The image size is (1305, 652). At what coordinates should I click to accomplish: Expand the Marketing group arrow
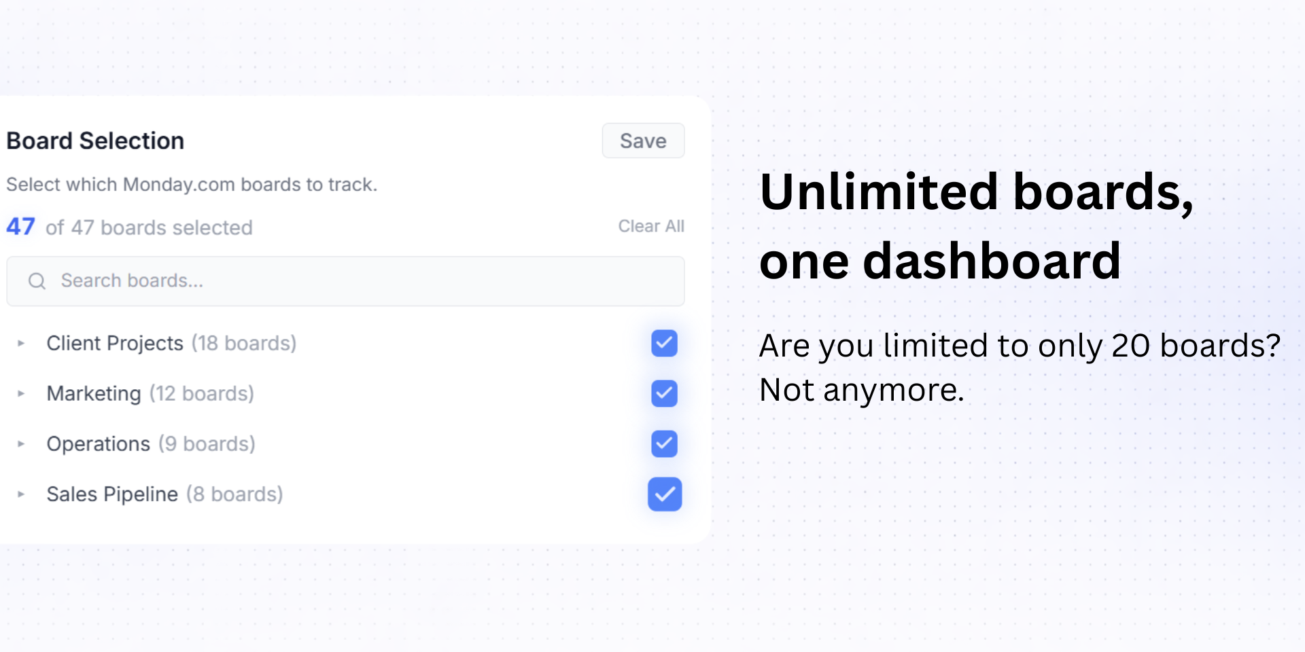click(x=21, y=393)
